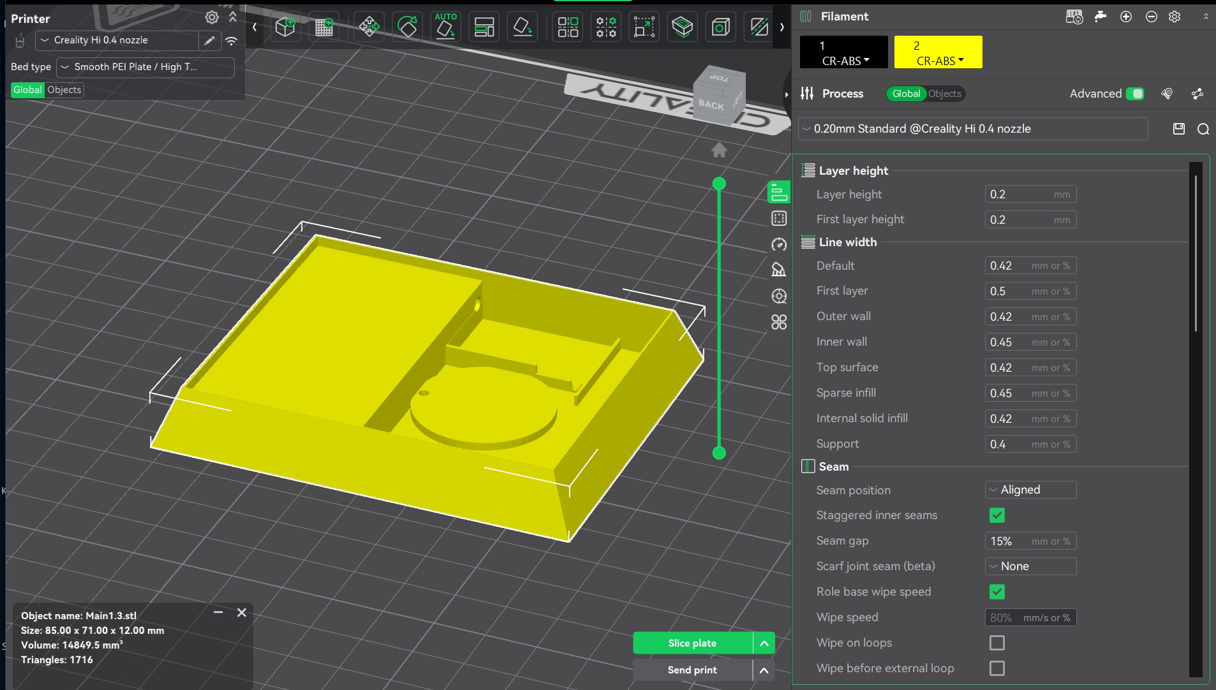Select the Scale tool icon
Viewport: 1216px width, 690px height.
coord(644,27)
